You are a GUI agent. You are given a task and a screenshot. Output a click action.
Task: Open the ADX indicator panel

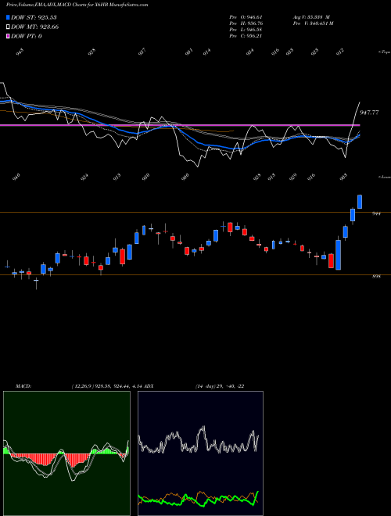click(x=200, y=453)
